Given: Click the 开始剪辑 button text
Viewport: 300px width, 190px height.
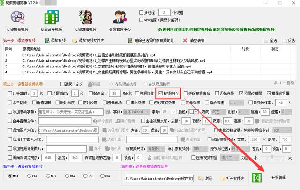Looking at the screenshot, I should click(x=278, y=177).
